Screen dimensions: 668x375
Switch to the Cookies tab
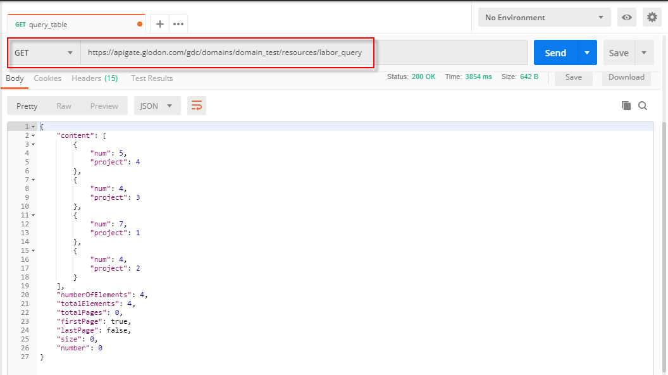coord(47,78)
